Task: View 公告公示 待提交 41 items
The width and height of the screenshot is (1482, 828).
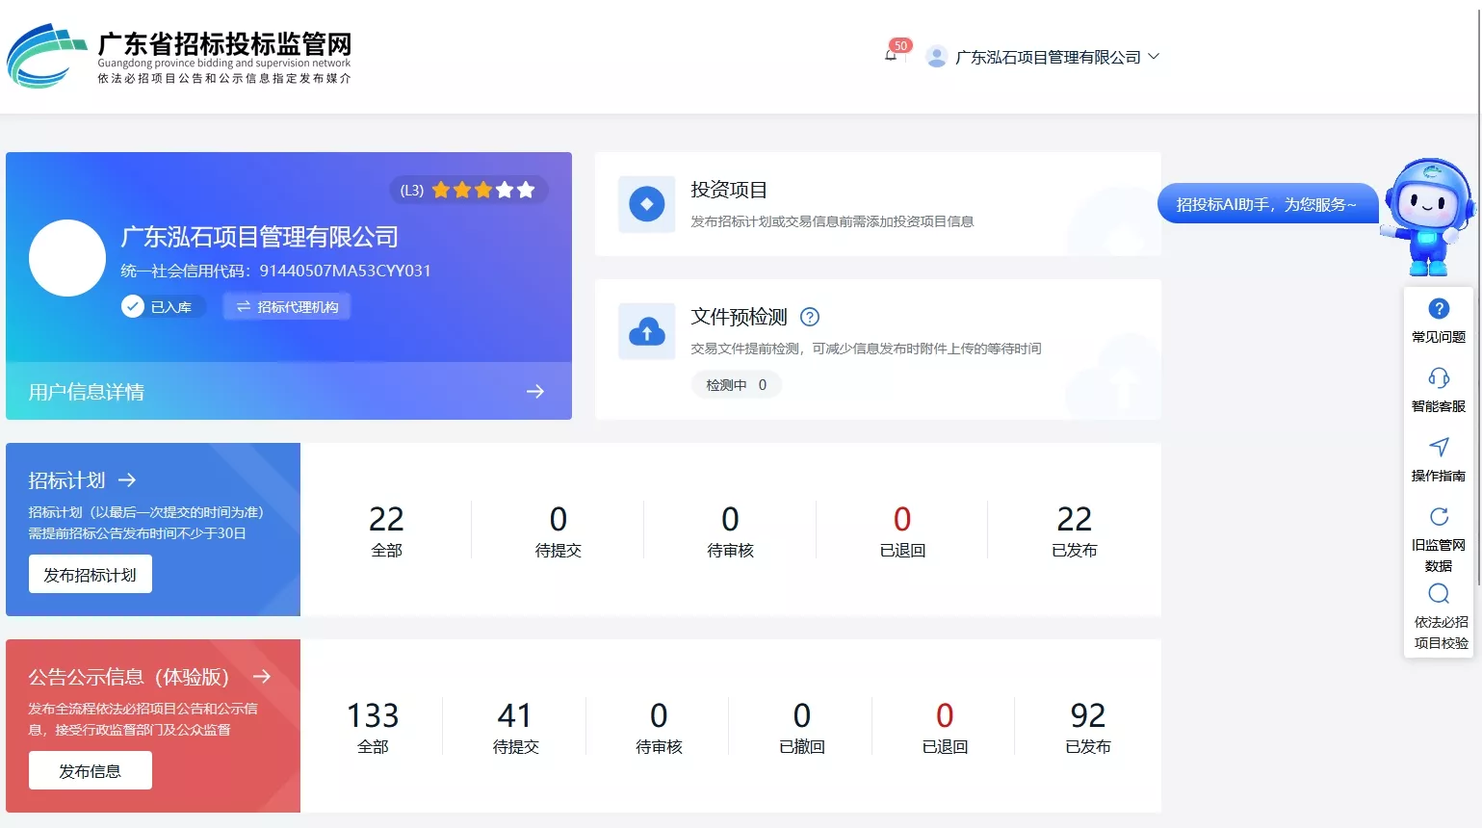Action: click(515, 726)
